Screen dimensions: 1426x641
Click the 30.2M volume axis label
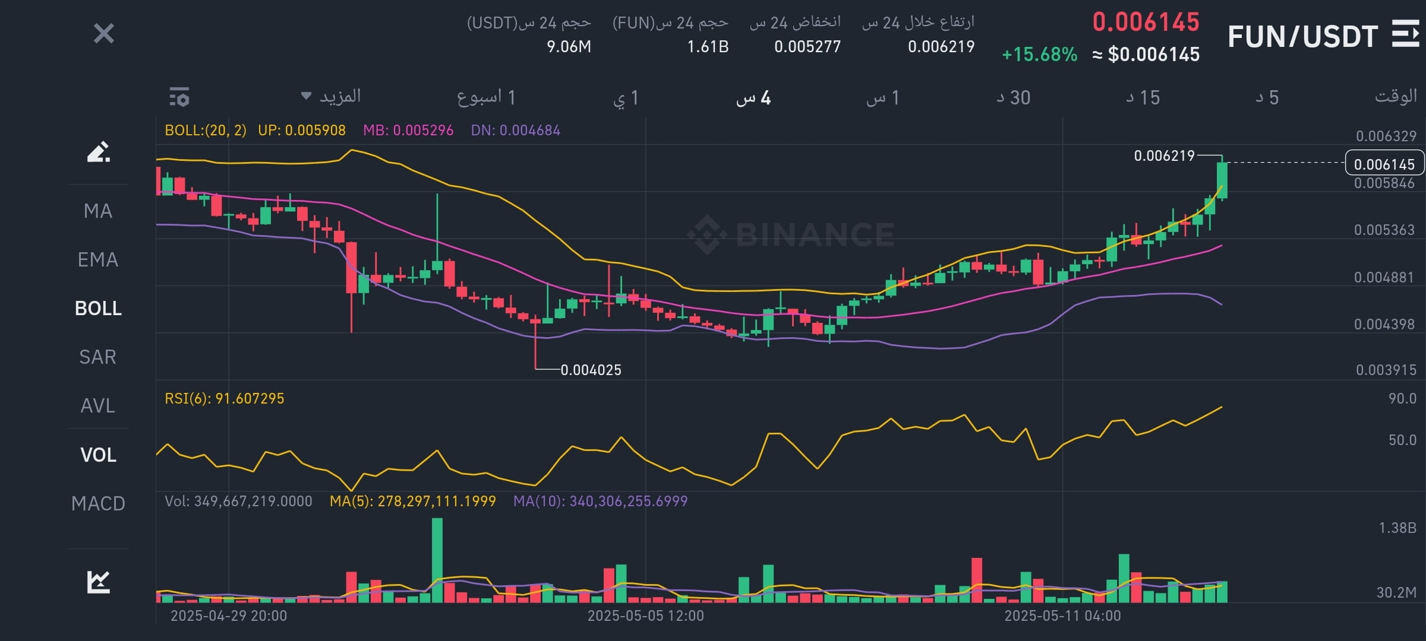point(1396,592)
